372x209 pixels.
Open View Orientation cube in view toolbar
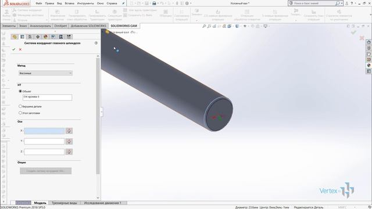tap(230, 26)
